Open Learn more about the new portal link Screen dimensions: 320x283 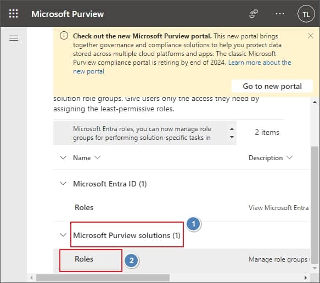[182, 67]
